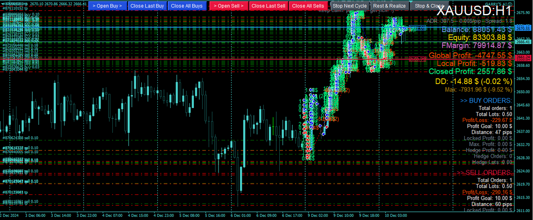
Task: Click the 'Global Profit: -4747.55 $' line
Action: coord(470,55)
